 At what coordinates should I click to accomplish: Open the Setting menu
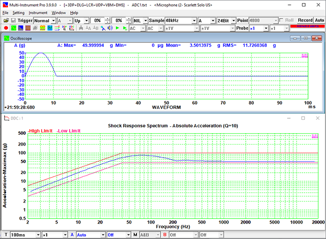pos(18,12)
